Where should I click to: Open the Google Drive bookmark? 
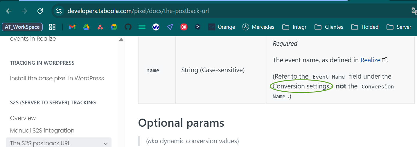coord(86,27)
